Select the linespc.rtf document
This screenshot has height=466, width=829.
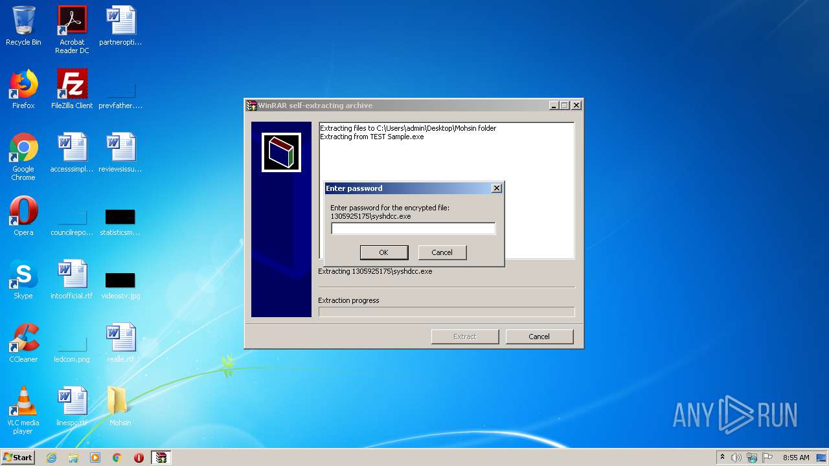point(72,406)
